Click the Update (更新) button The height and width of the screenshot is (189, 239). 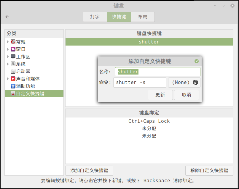(160, 95)
